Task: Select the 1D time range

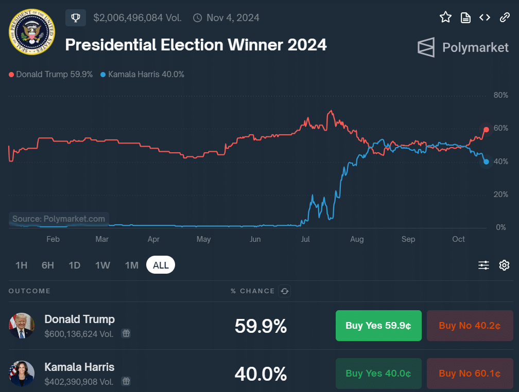Action: coord(74,265)
